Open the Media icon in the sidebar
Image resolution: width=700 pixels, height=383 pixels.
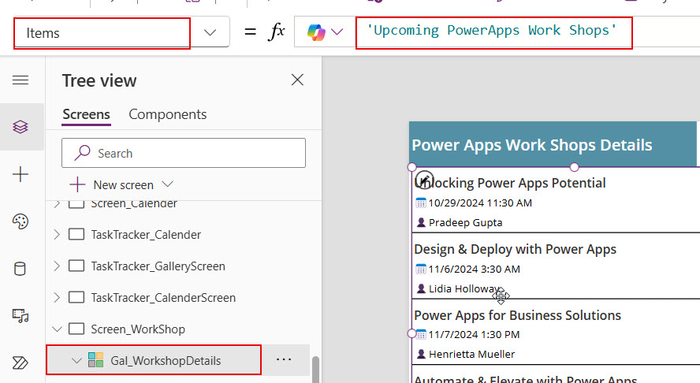click(x=20, y=315)
